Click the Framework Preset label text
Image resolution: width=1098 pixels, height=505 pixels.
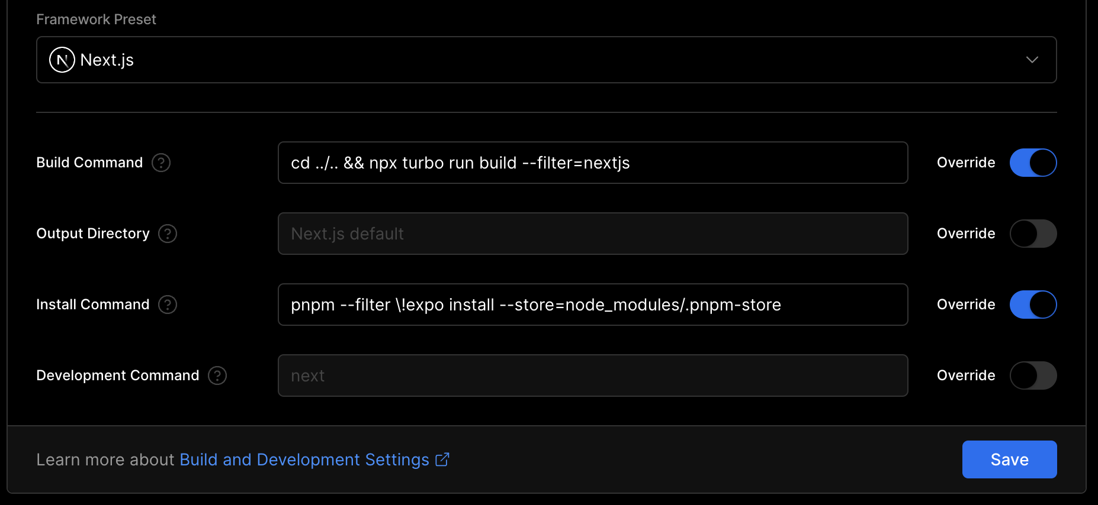click(x=96, y=20)
